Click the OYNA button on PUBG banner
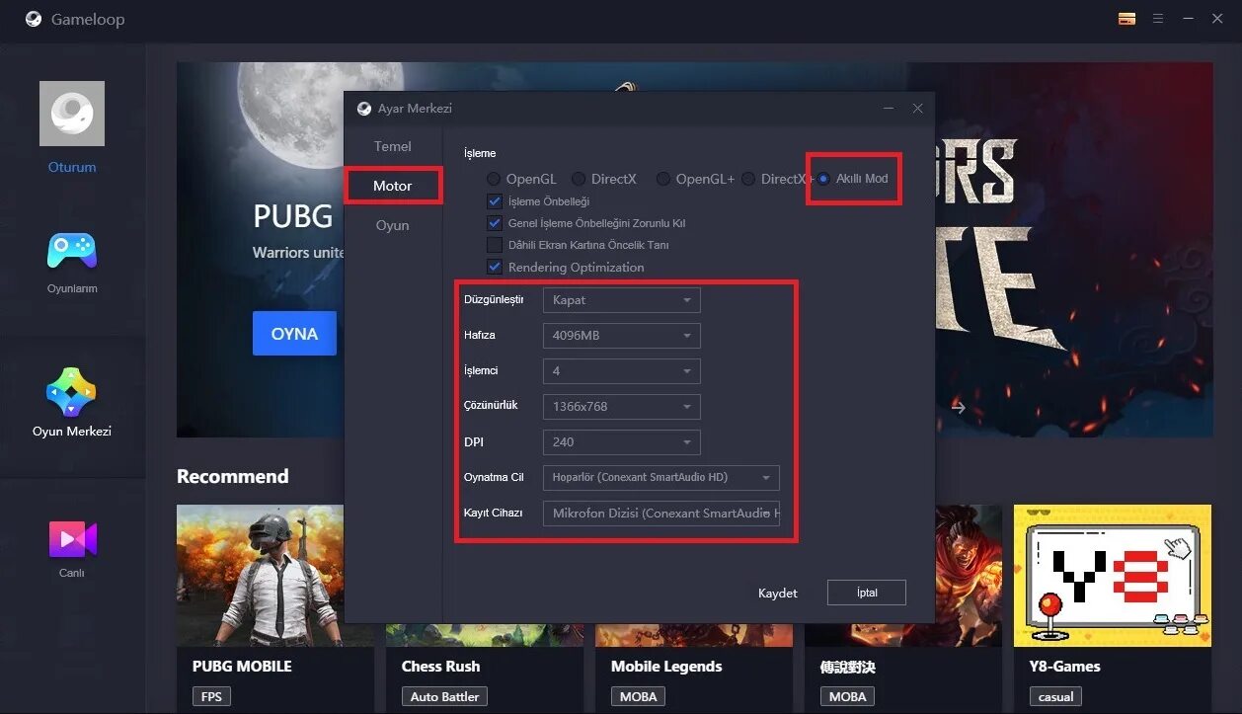Viewport: 1242px width, 714px height. click(294, 334)
